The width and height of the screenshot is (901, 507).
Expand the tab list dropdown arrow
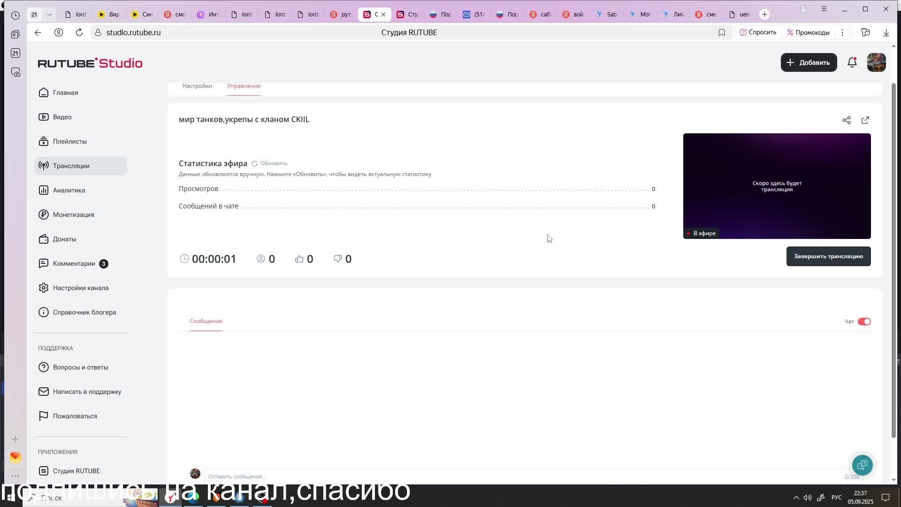49,15
